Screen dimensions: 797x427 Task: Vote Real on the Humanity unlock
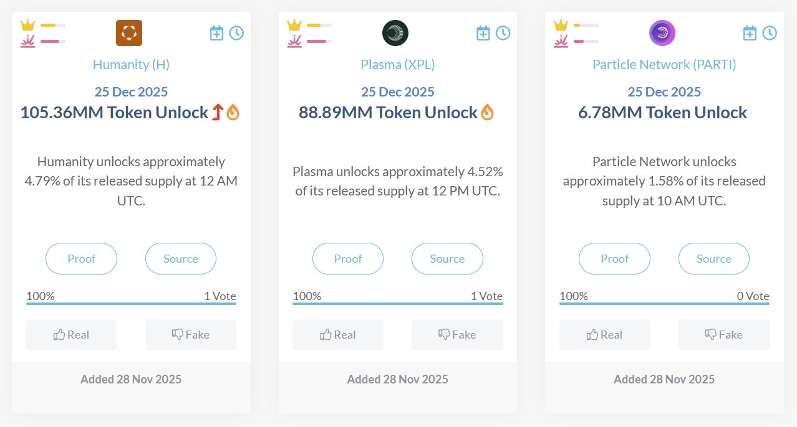click(x=72, y=335)
